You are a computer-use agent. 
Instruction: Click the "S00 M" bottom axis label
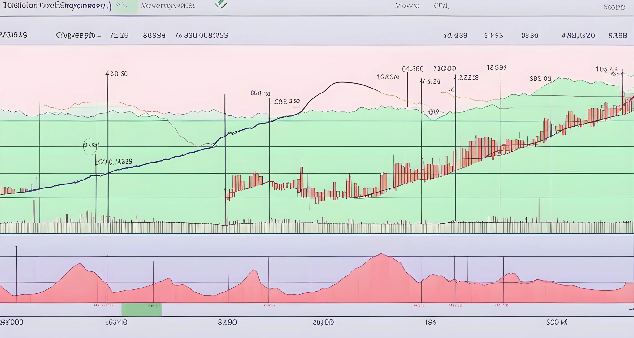(x=557, y=322)
